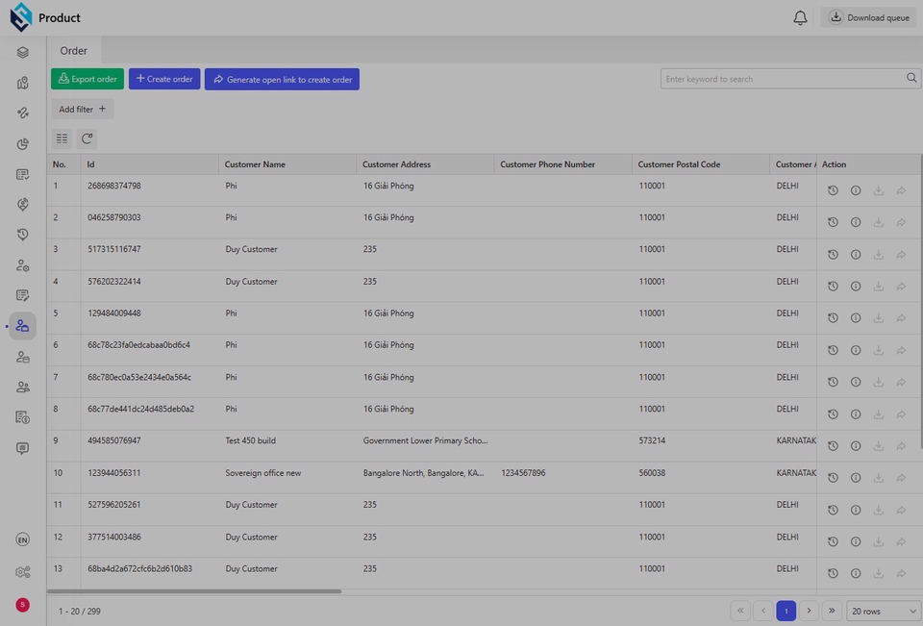Focus the keyword search field
The image size is (923, 626).
point(781,79)
